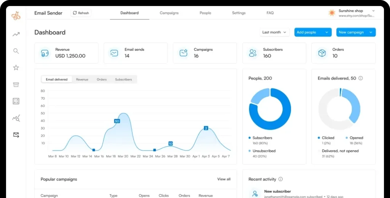Click the New campaign button label

(x=351, y=32)
